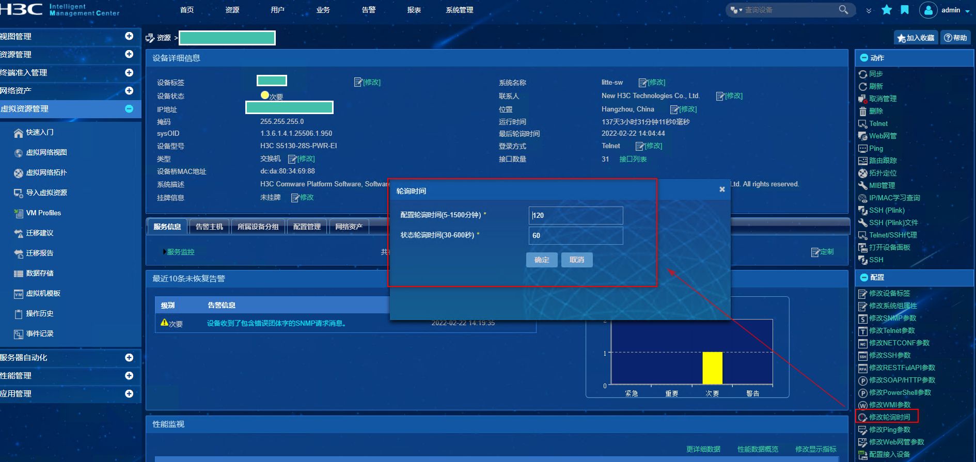Image resolution: width=976 pixels, height=462 pixels.
Task: Click the search magnifier icon
Action: (x=843, y=10)
